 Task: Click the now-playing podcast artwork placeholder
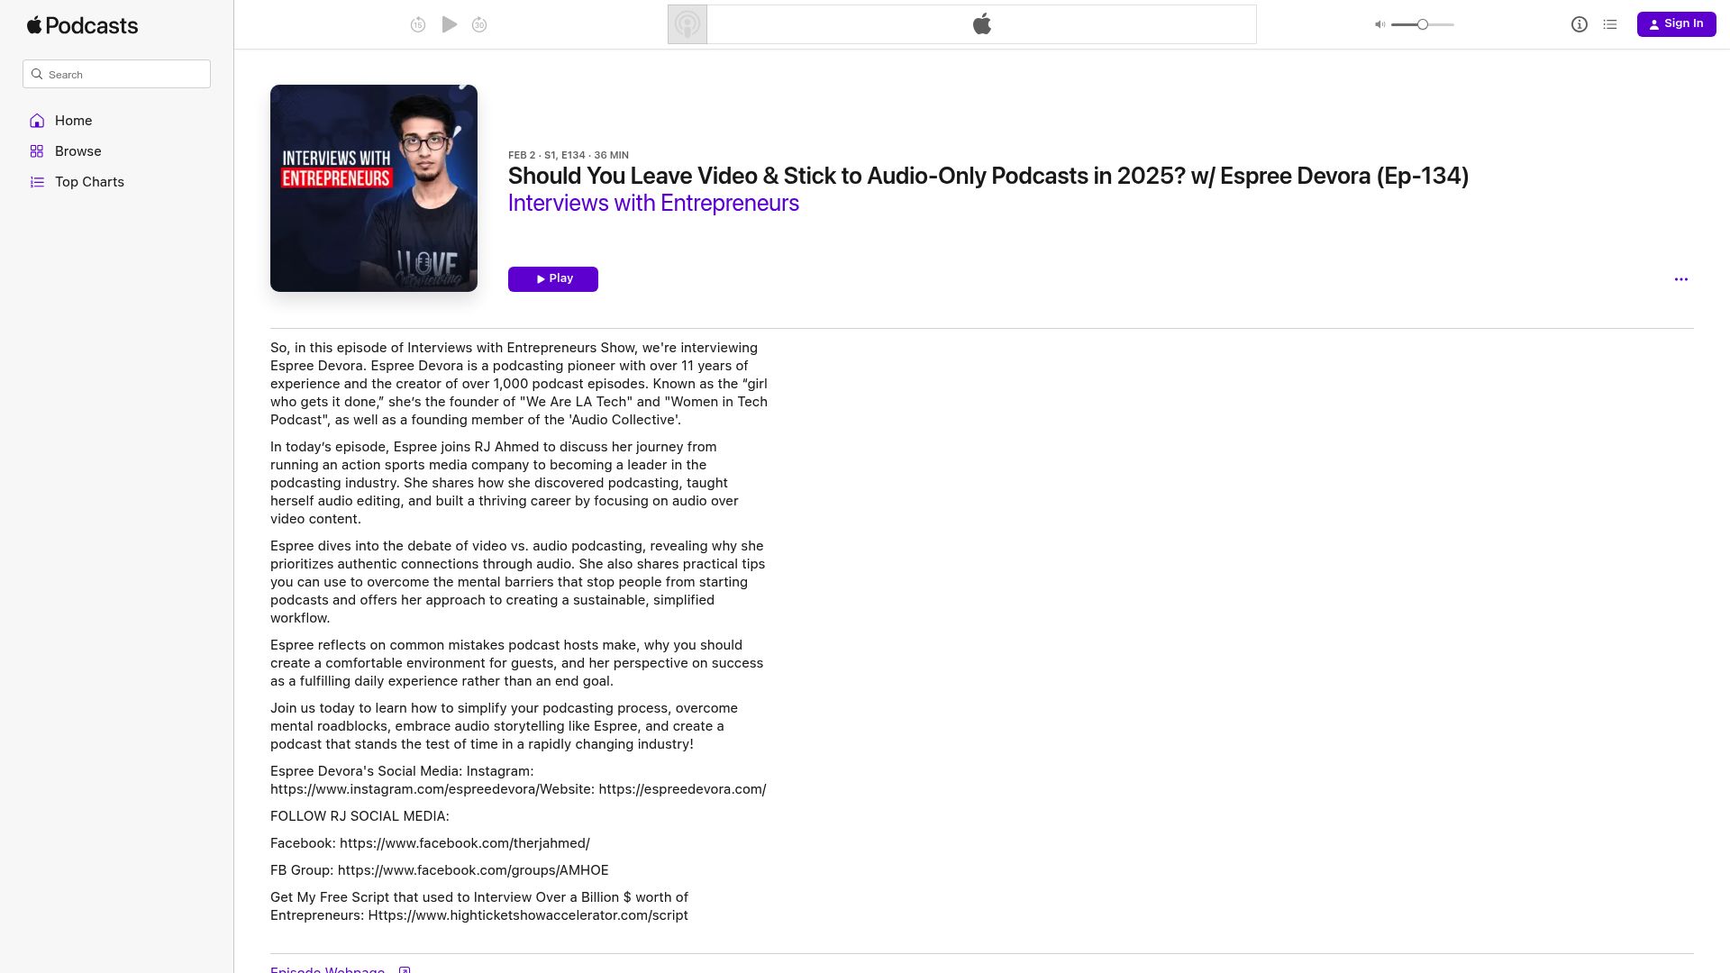click(687, 24)
